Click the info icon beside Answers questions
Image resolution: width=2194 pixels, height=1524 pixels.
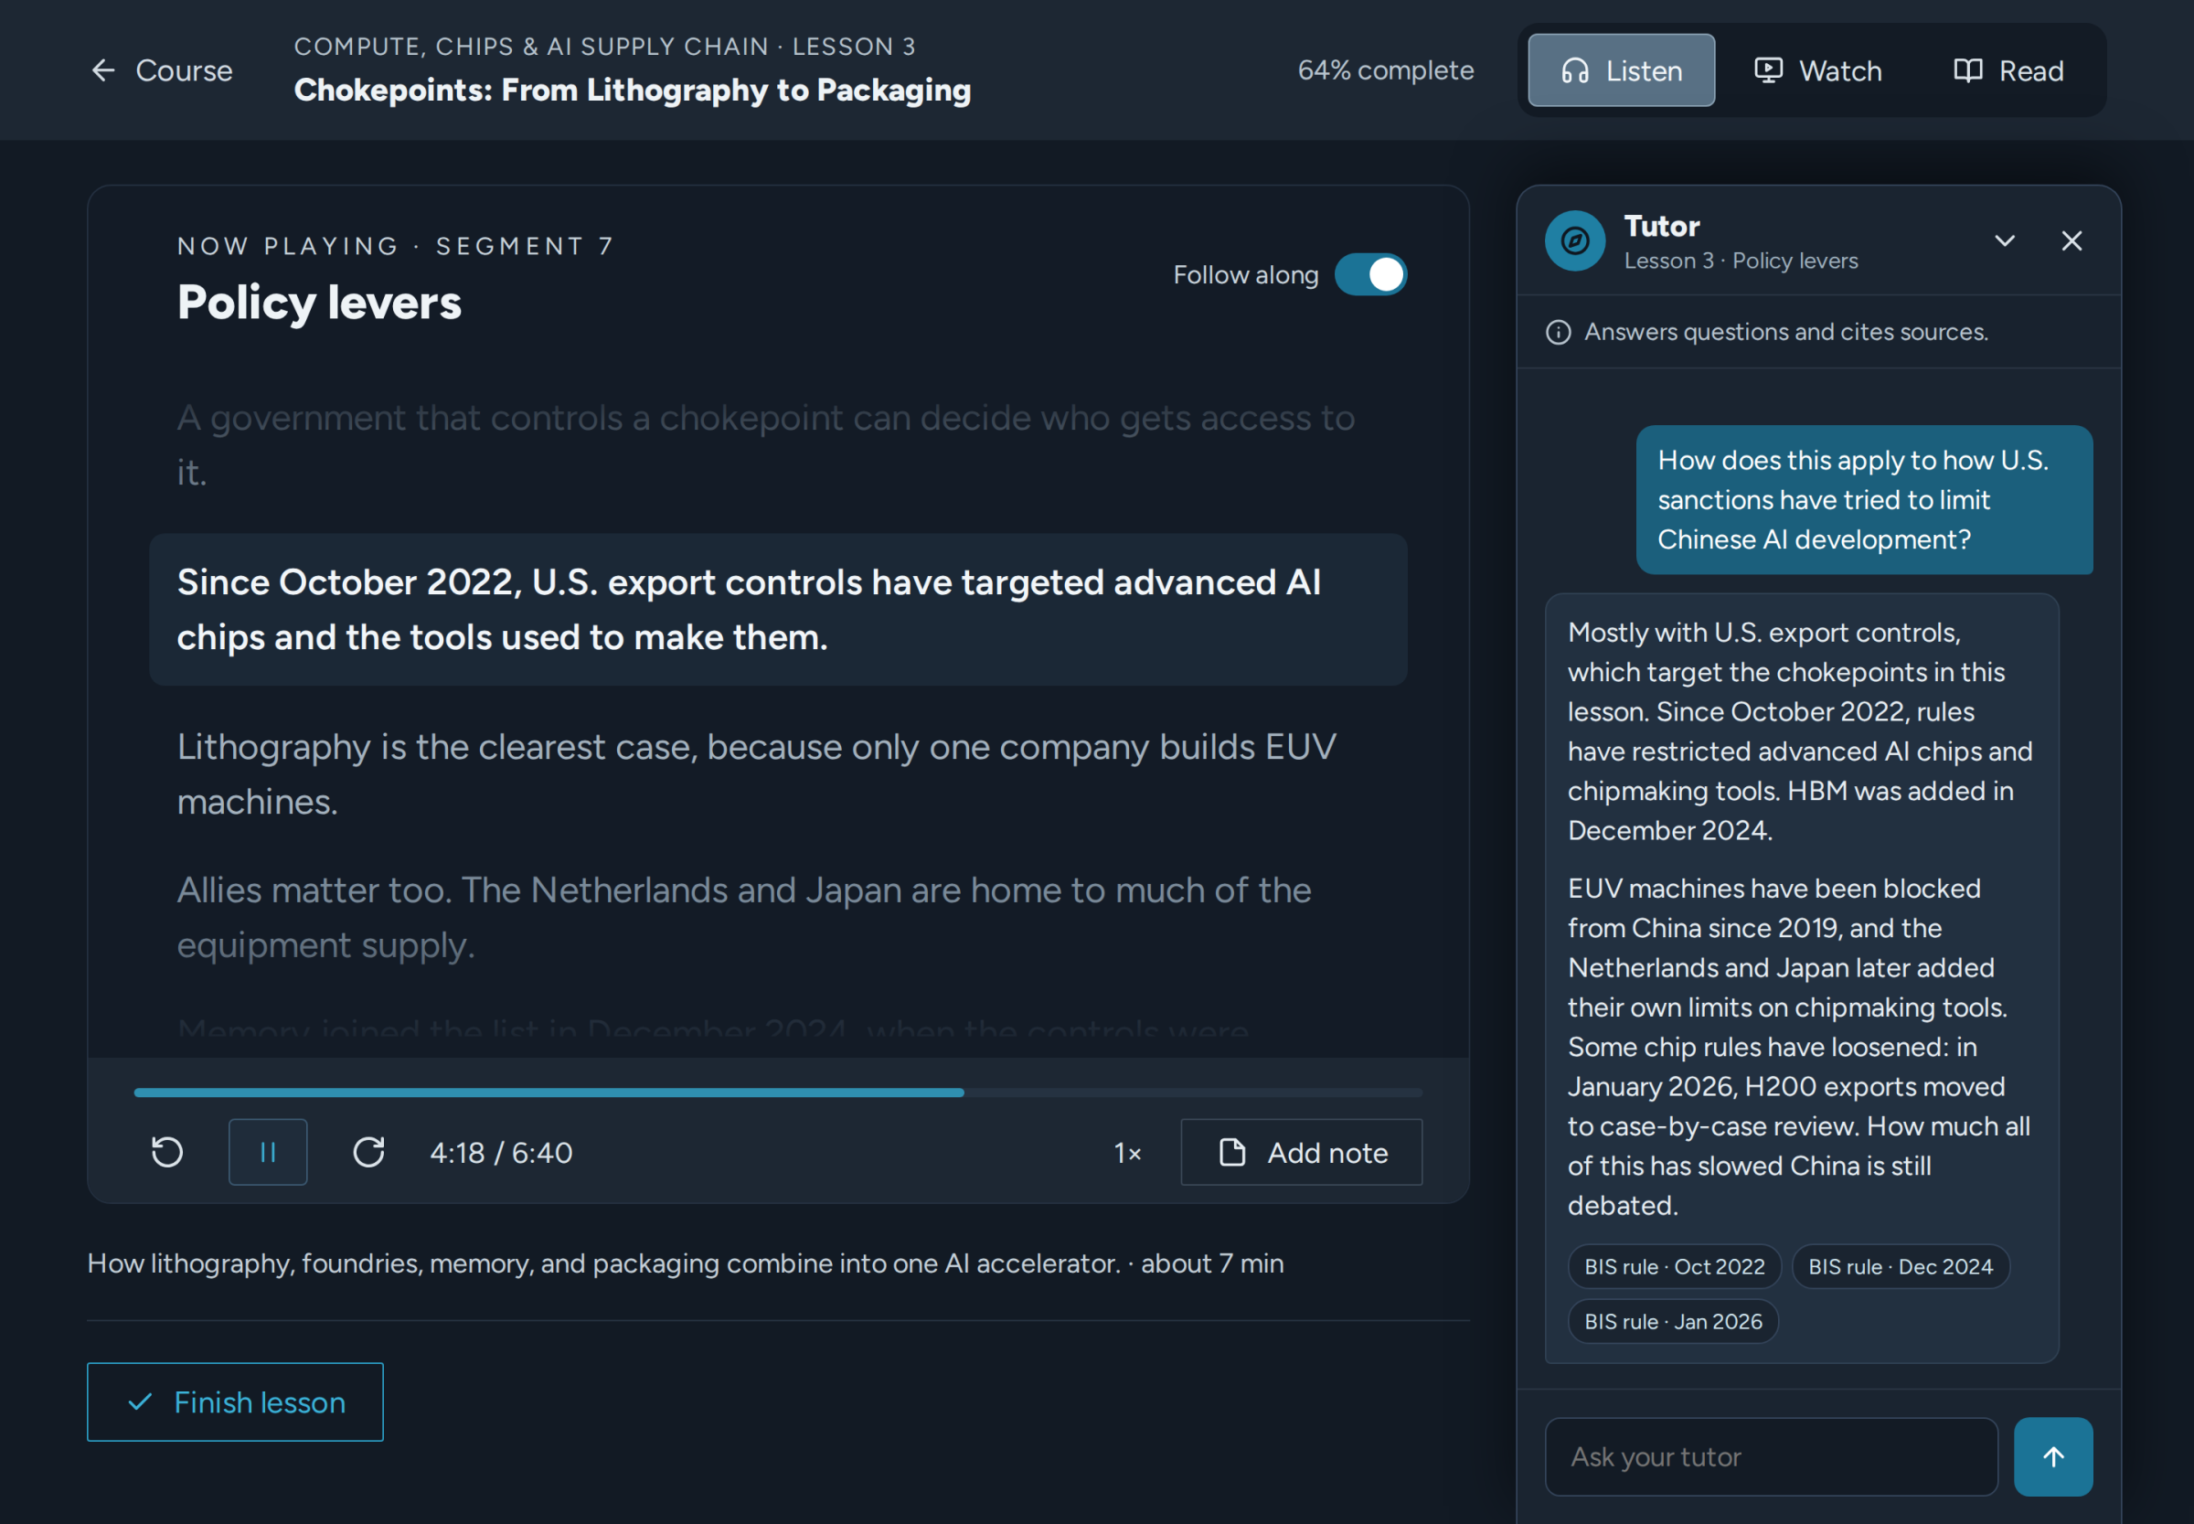click(x=1557, y=332)
